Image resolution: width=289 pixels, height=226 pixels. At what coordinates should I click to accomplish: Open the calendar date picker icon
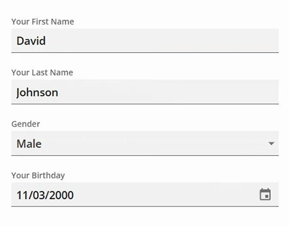(265, 195)
